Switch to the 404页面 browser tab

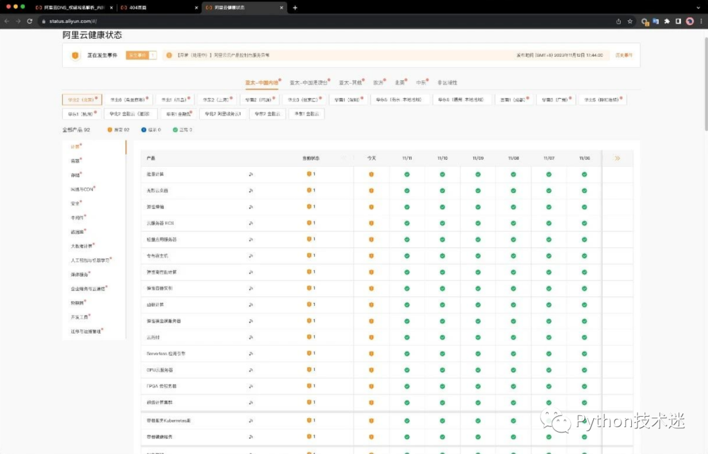(x=158, y=8)
